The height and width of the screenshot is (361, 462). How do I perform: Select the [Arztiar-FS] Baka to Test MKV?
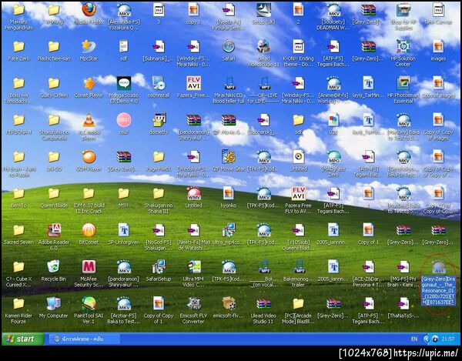click(124, 304)
